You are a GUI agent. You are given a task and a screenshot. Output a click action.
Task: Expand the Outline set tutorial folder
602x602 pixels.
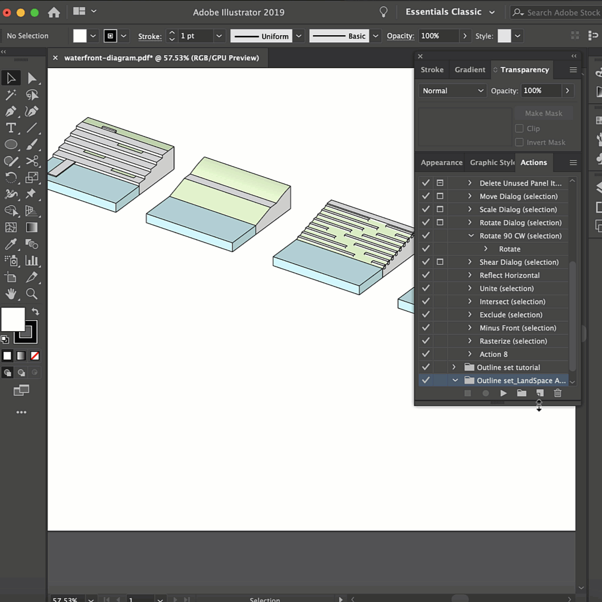tap(454, 367)
